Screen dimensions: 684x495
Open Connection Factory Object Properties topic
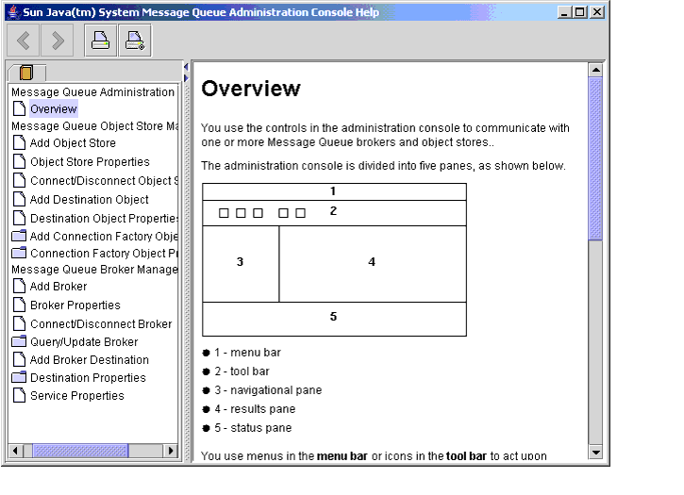point(104,254)
